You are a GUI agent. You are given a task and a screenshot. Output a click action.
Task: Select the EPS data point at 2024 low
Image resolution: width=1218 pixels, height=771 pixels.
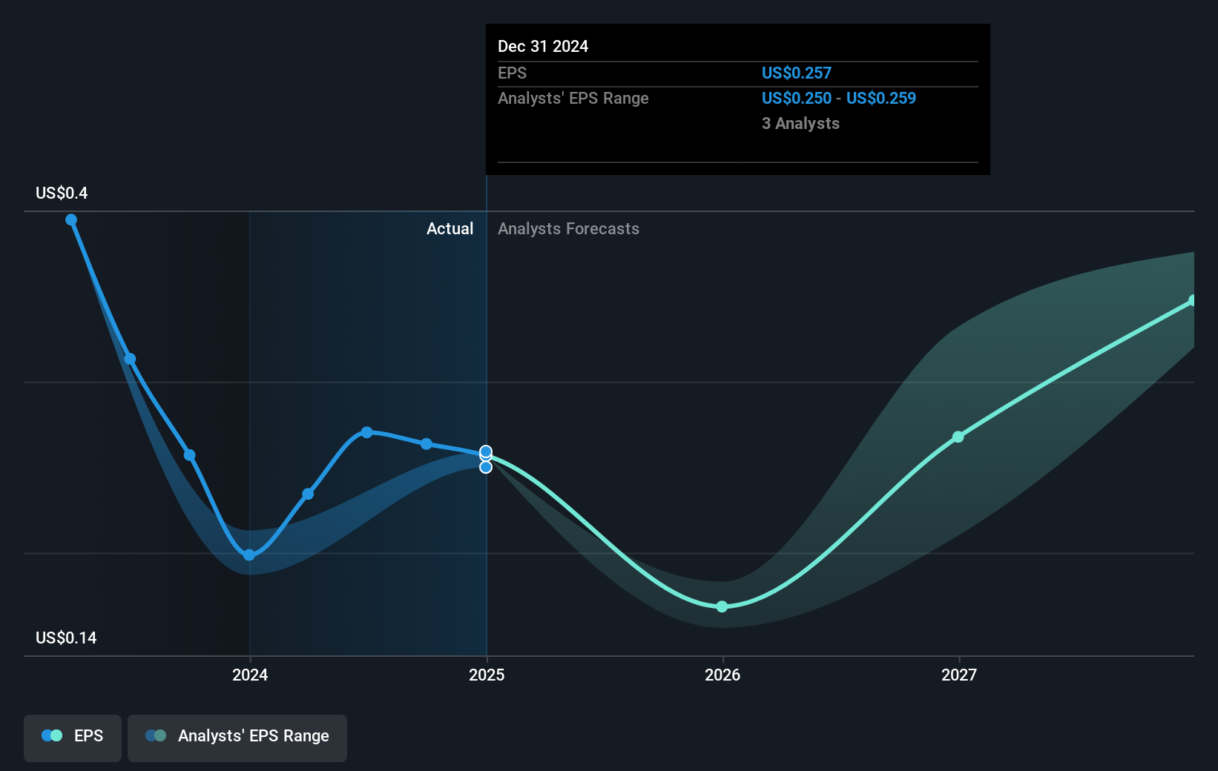(249, 555)
